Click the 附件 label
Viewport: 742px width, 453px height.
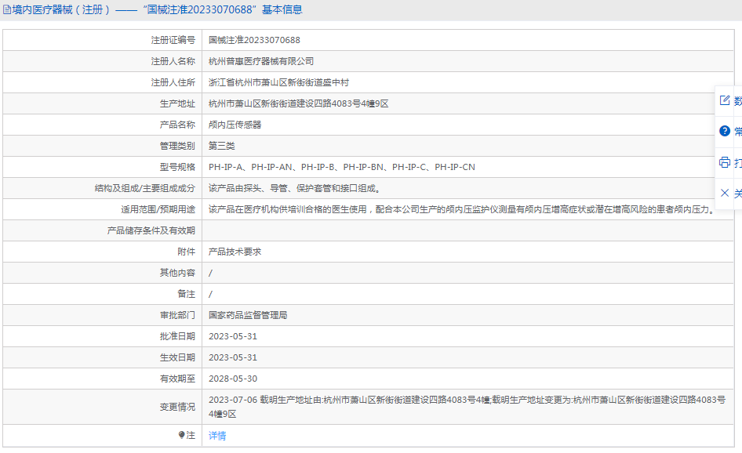pyautogui.click(x=187, y=252)
